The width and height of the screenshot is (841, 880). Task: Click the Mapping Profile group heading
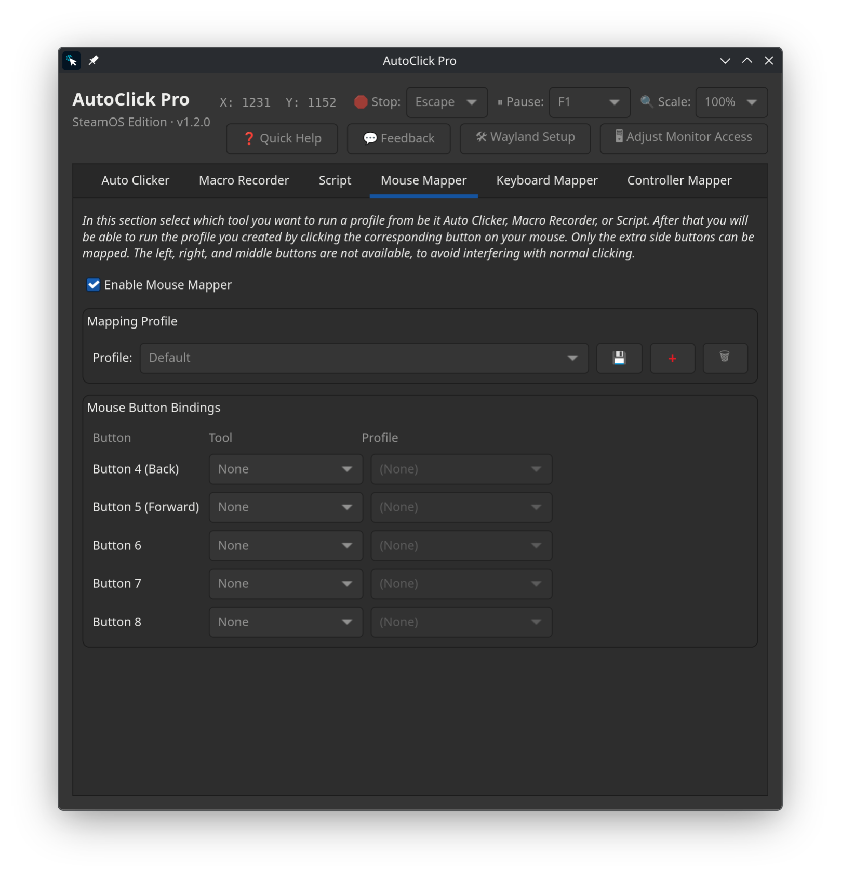132,322
